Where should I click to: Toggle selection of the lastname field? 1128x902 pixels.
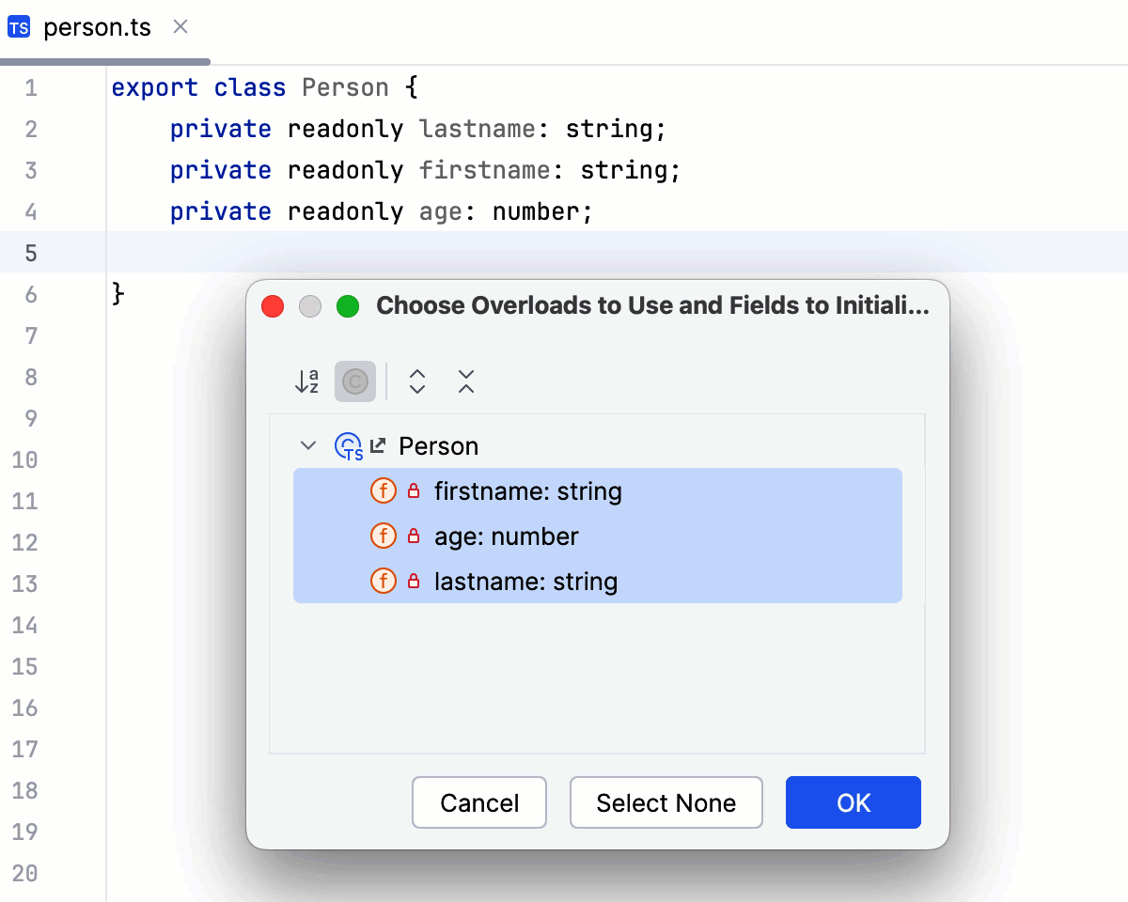pyautogui.click(x=525, y=581)
